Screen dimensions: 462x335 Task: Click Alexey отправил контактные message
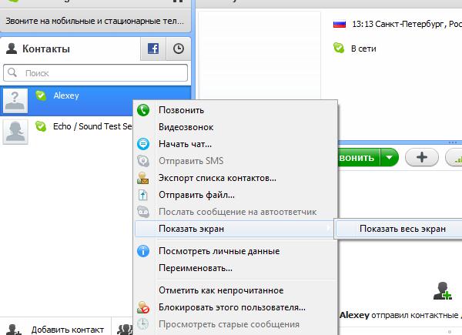[400, 315]
